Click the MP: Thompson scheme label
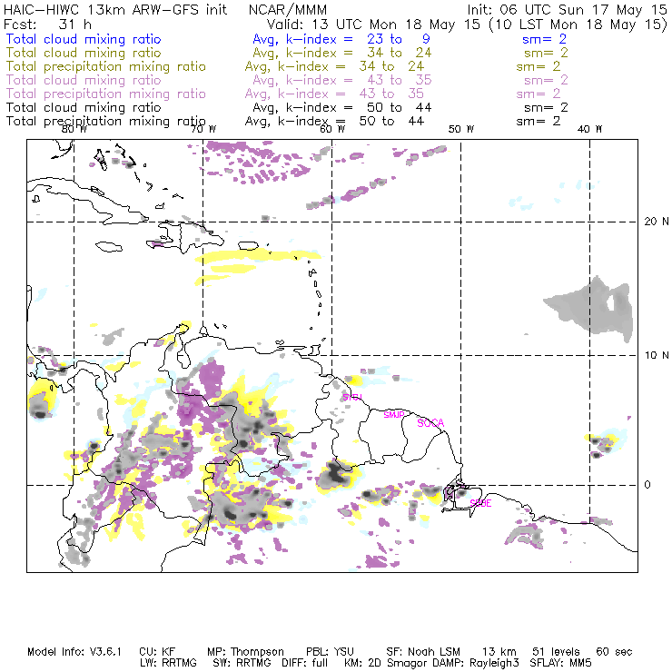 click(245, 652)
